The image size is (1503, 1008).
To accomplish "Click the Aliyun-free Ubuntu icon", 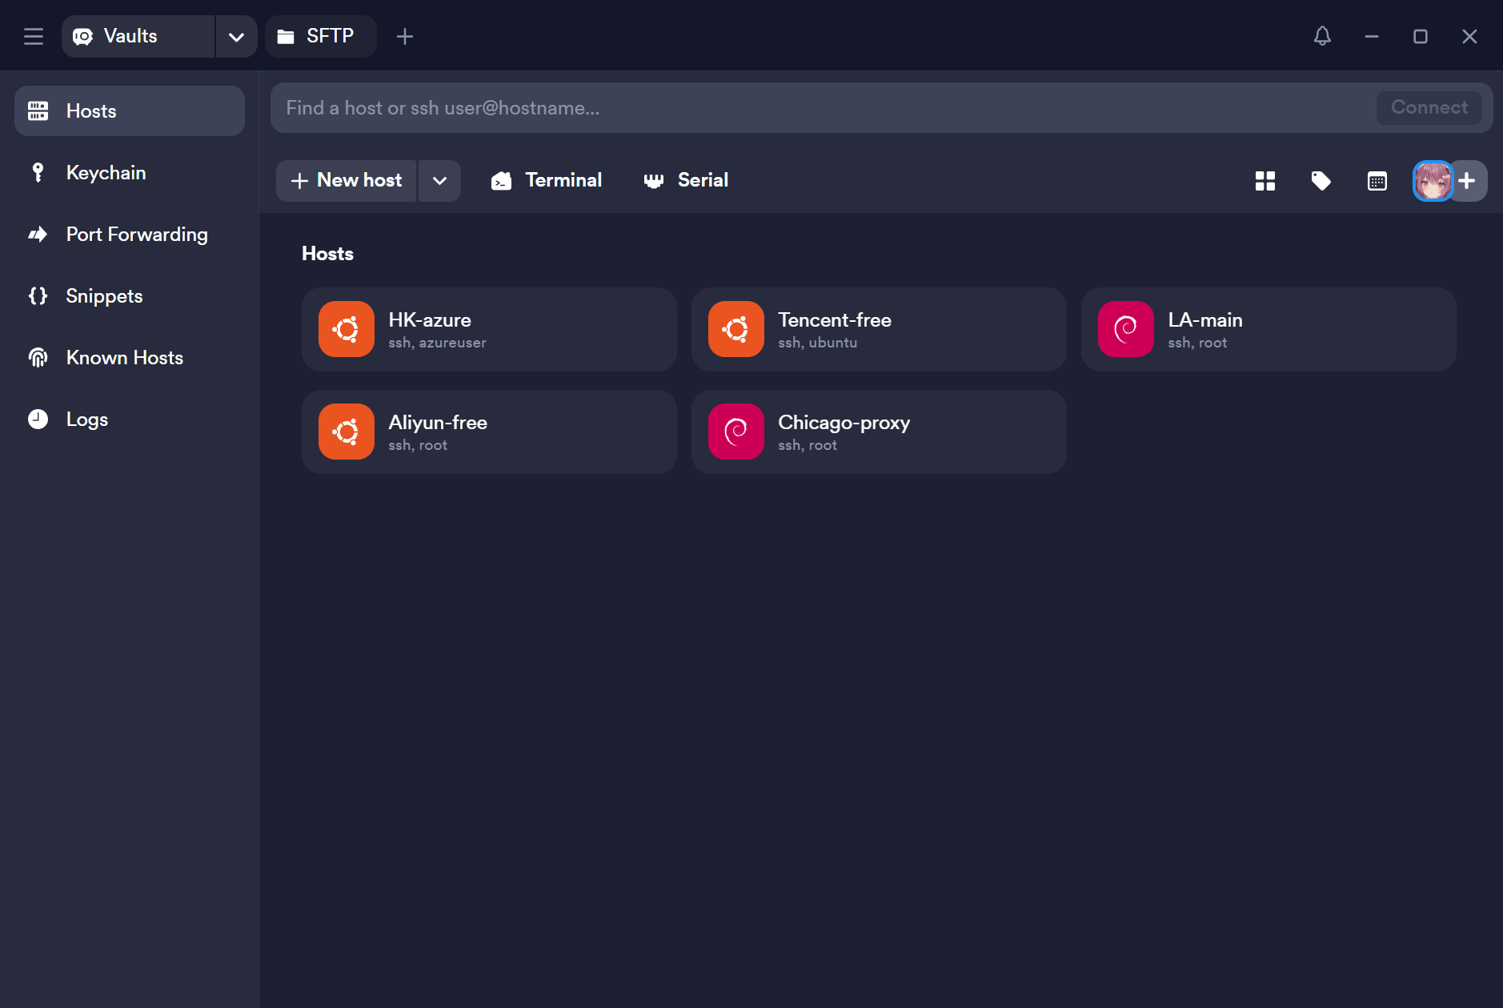I will point(347,432).
